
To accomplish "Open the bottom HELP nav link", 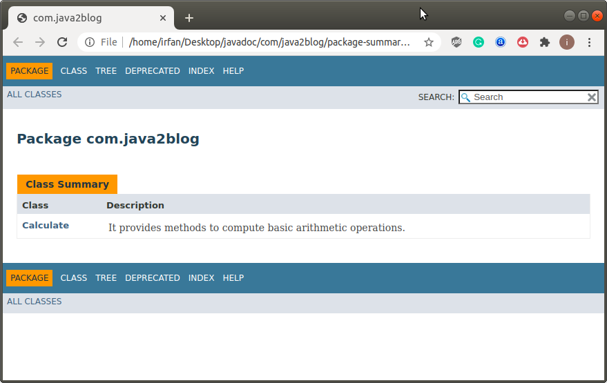I will 233,278.
